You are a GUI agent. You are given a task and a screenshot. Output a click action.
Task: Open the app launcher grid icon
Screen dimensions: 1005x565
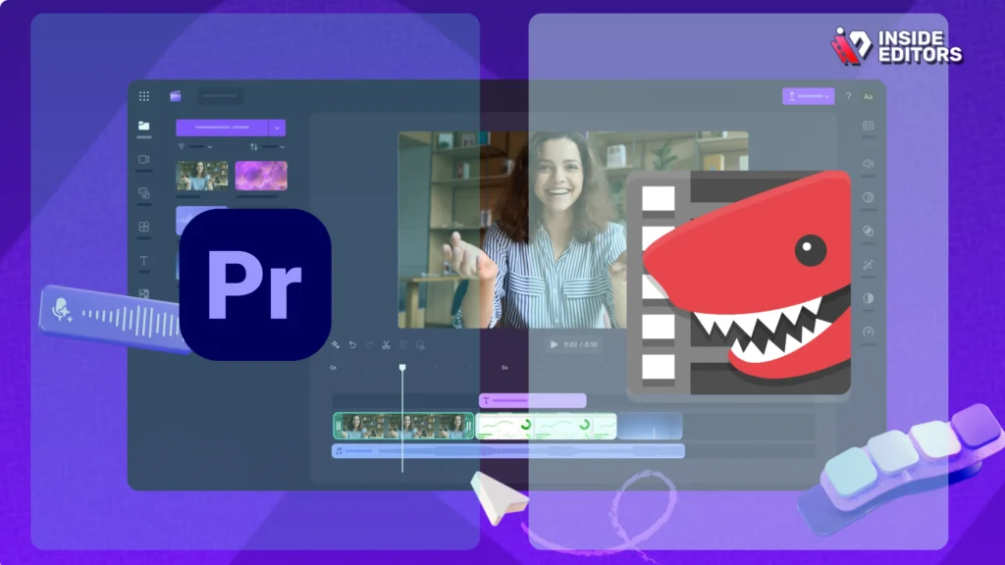pos(144,96)
